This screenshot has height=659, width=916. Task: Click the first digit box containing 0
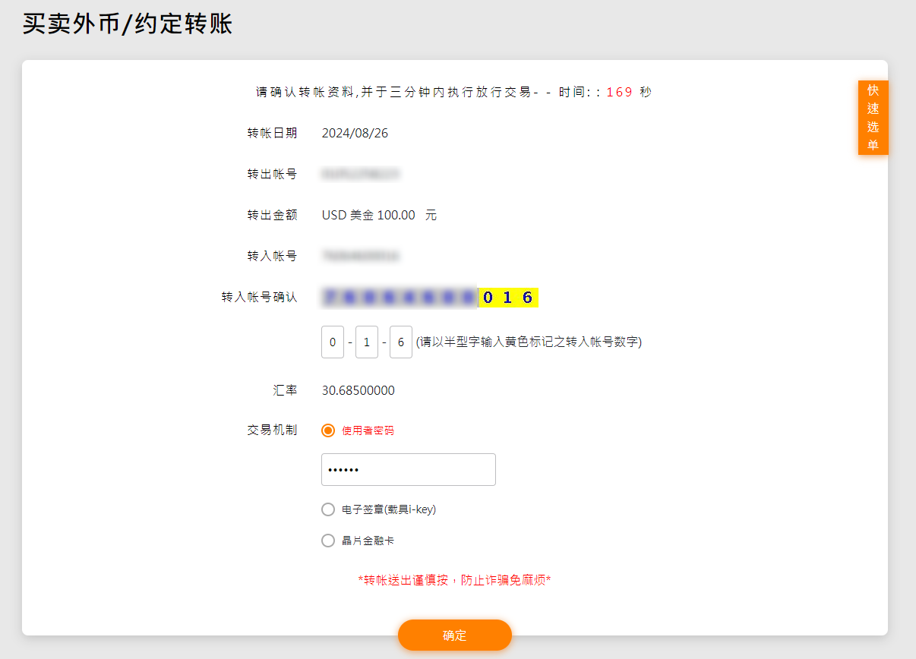pyautogui.click(x=333, y=342)
